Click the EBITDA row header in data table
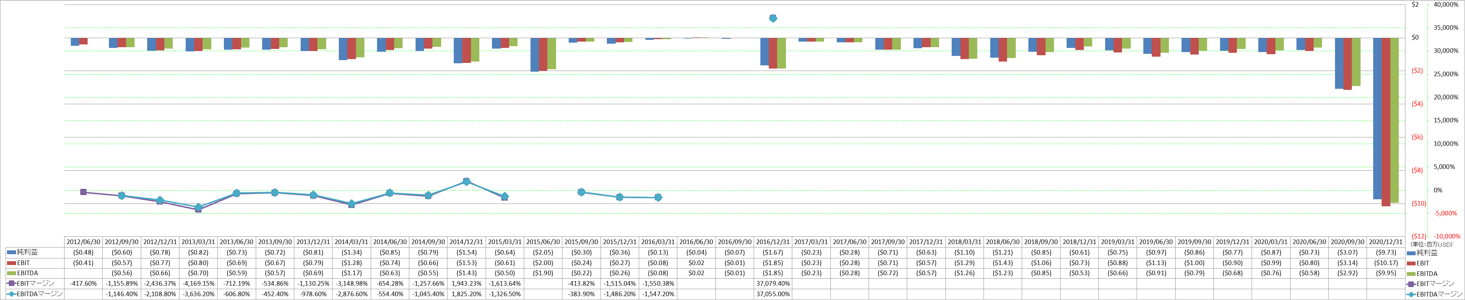1465x300 pixels. pyautogui.click(x=35, y=273)
